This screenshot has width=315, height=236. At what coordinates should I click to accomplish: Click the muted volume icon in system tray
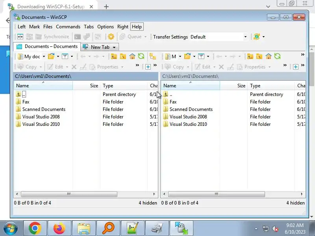(275, 229)
